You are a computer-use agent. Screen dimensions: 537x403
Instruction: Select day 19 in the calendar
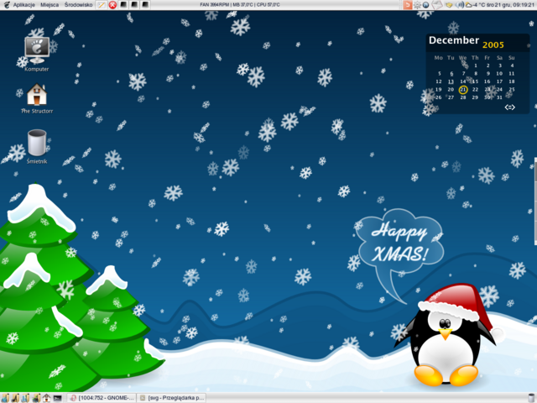(x=439, y=90)
